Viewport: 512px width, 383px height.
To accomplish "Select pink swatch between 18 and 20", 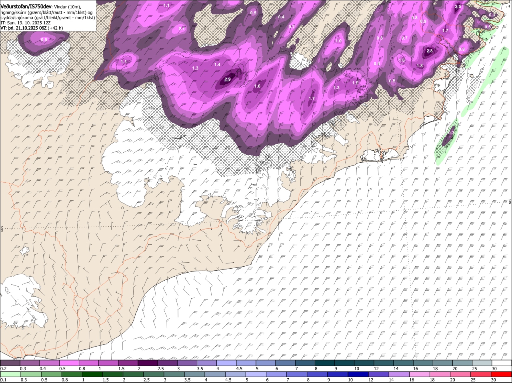I will 439,374.
